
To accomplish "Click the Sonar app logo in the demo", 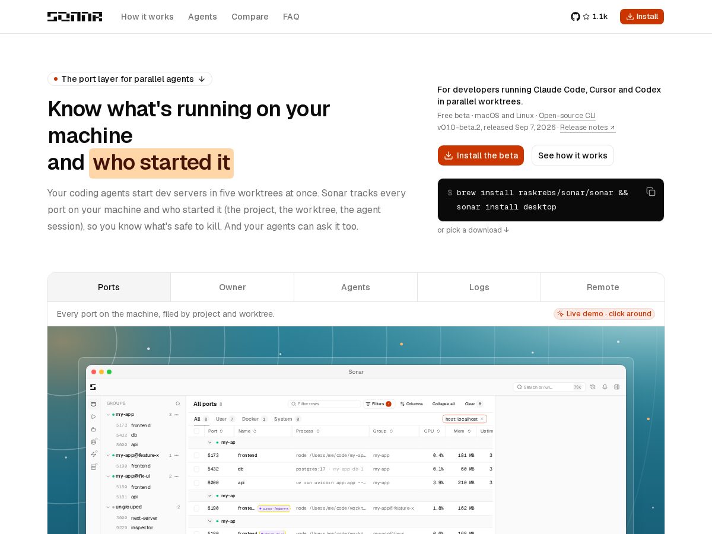I will tap(93, 387).
